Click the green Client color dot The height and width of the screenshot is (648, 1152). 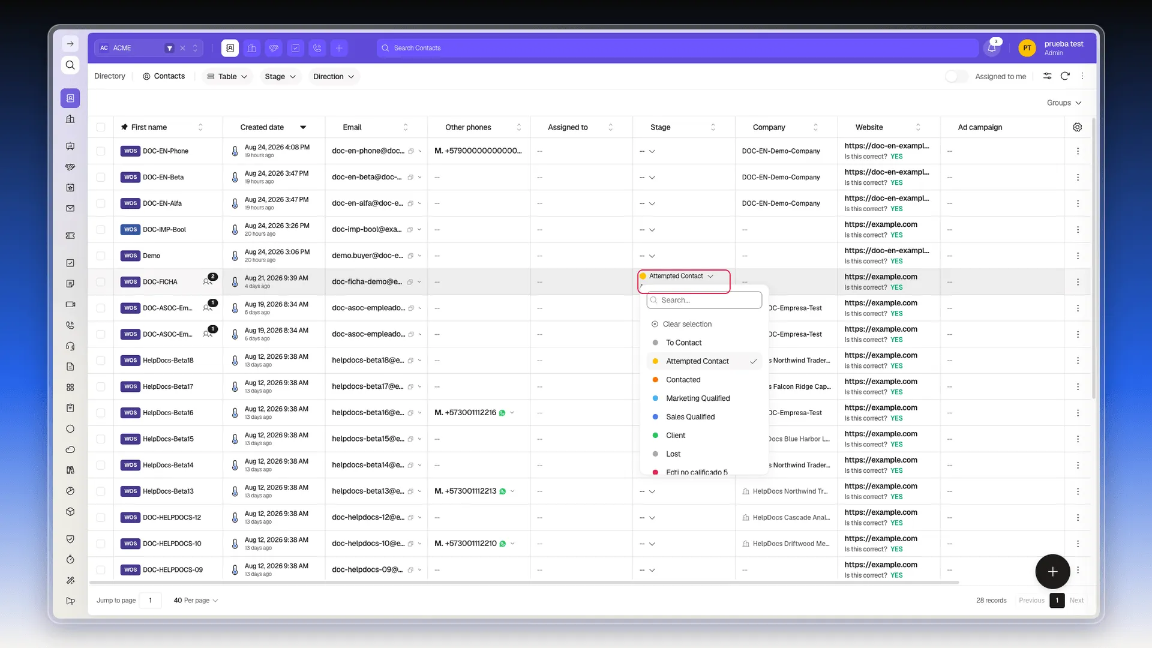655,436
